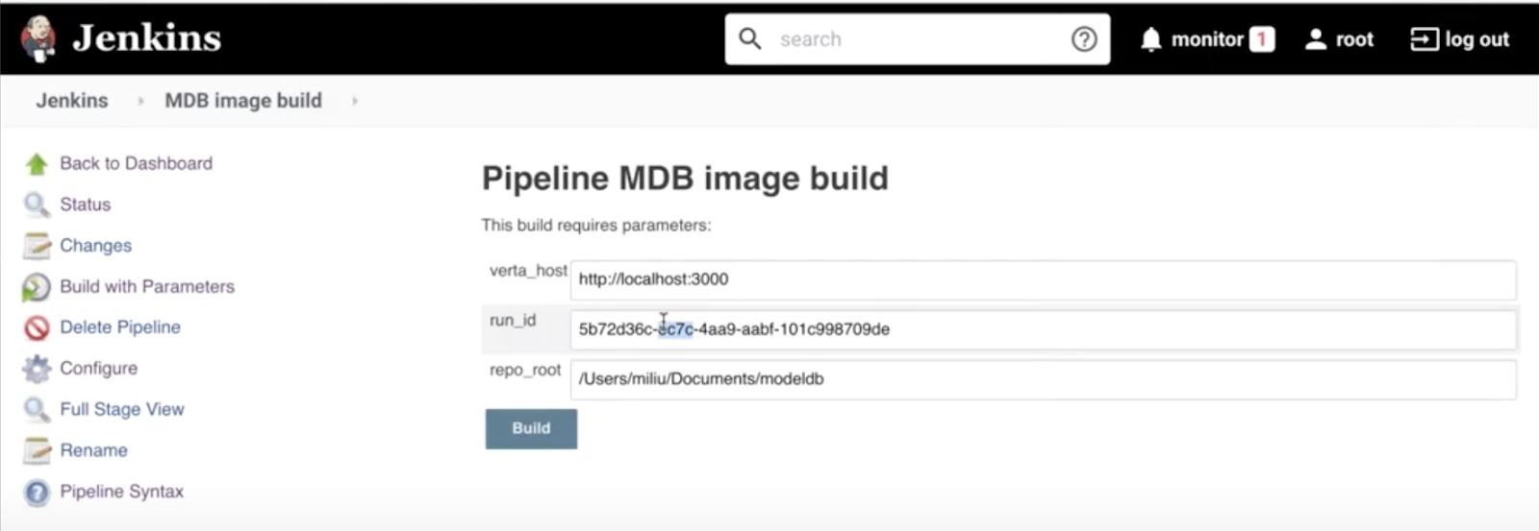Image resolution: width=1539 pixels, height=531 pixels.
Task: Open the Status page
Action: point(85,205)
